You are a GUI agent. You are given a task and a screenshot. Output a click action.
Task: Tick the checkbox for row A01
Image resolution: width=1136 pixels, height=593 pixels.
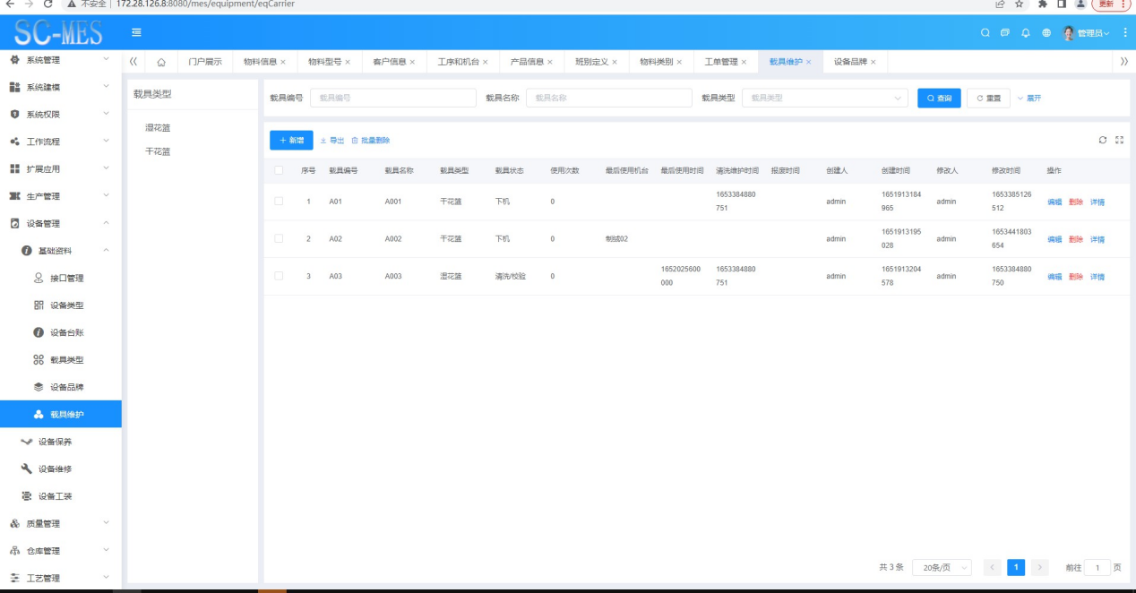coord(279,202)
